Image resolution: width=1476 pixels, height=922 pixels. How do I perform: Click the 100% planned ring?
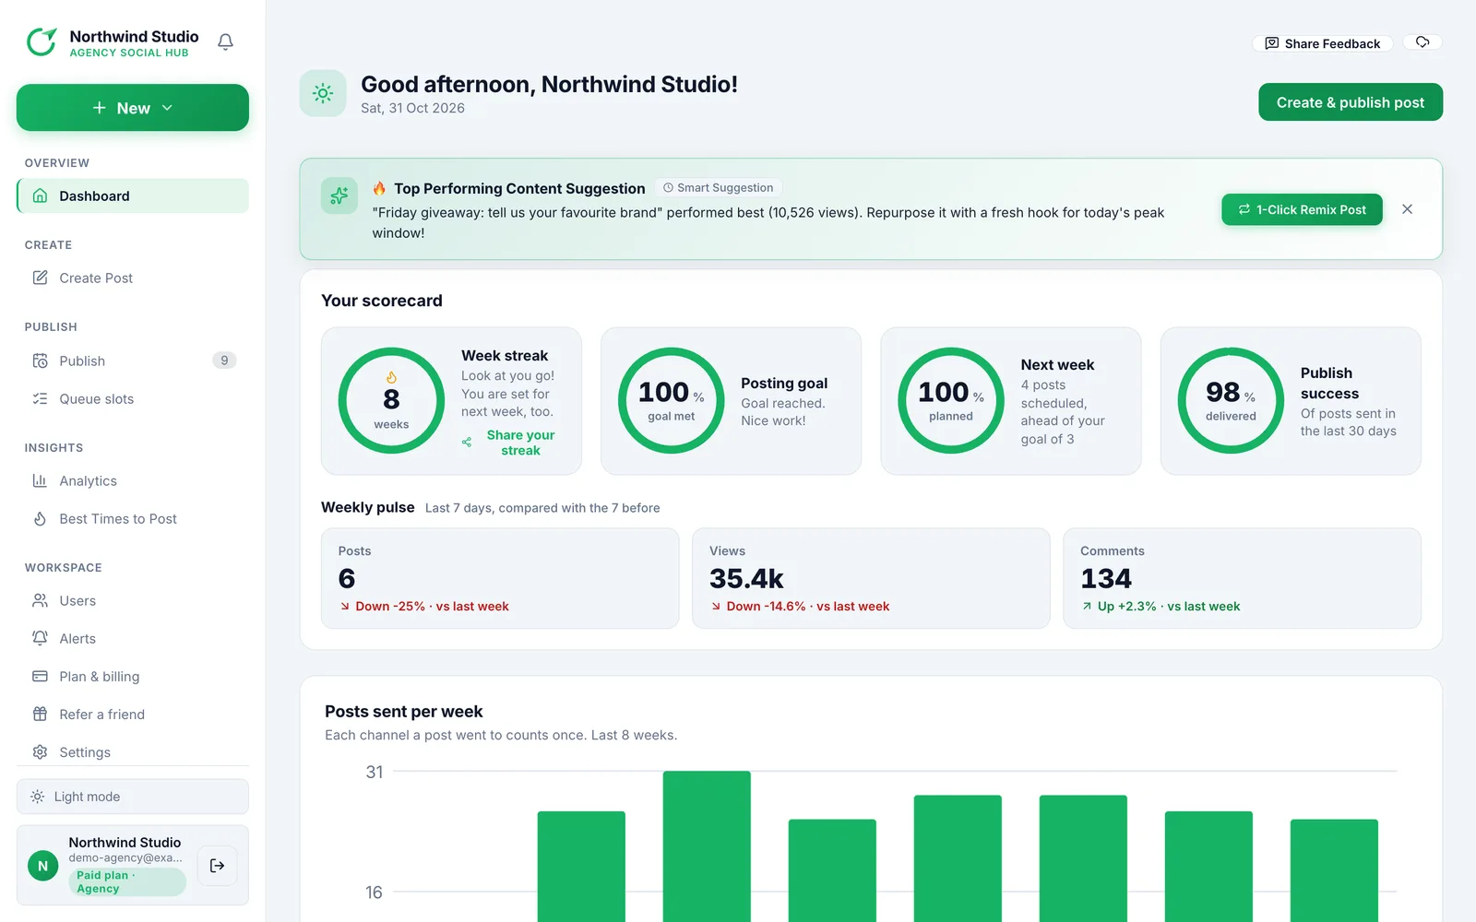951,400
